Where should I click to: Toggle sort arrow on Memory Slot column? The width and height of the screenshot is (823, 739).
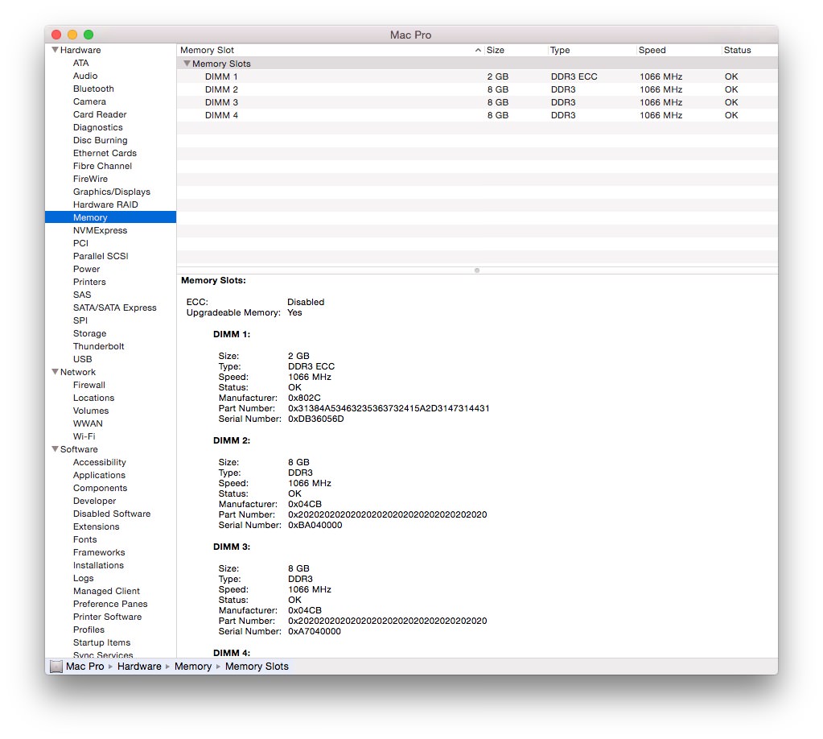click(x=478, y=50)
